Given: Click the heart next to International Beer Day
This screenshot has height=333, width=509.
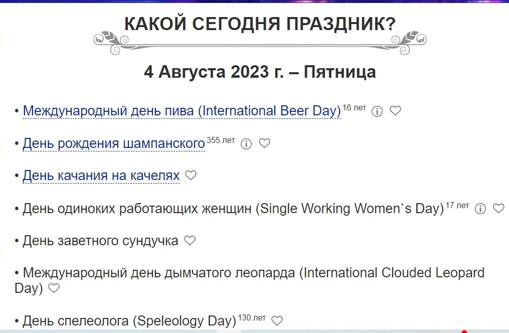Looking at the screenshot, I should point(396,111).
